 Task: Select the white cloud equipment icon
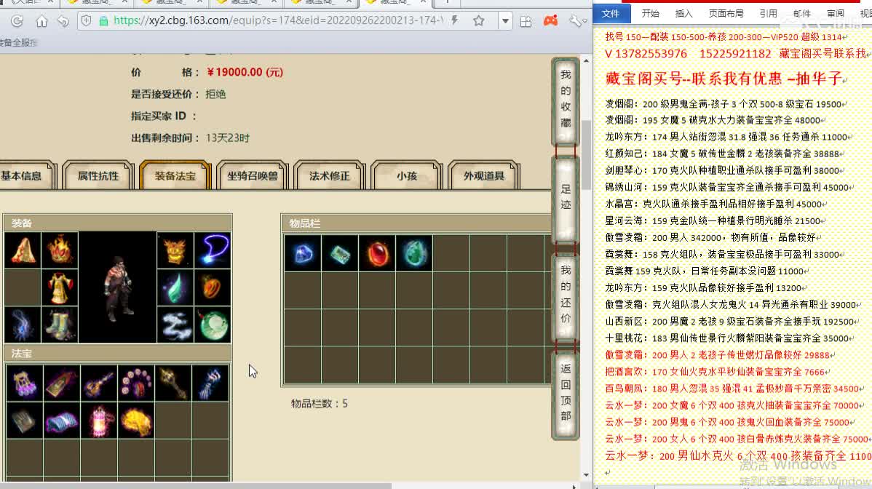coord(175,325)
